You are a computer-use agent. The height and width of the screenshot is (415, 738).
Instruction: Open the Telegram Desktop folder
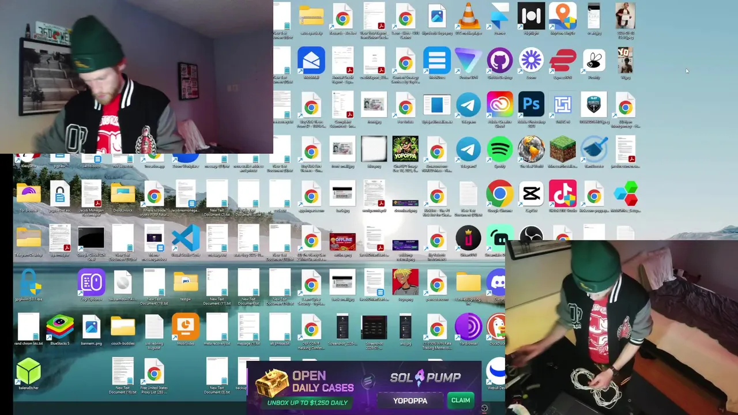(x=29, y=239)
